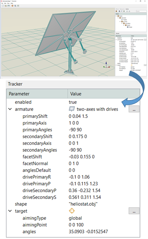Collapse the target group in enlarged Tracker panel
The width and height of the screenshot is (148, 239).
[x=10, y=211]
